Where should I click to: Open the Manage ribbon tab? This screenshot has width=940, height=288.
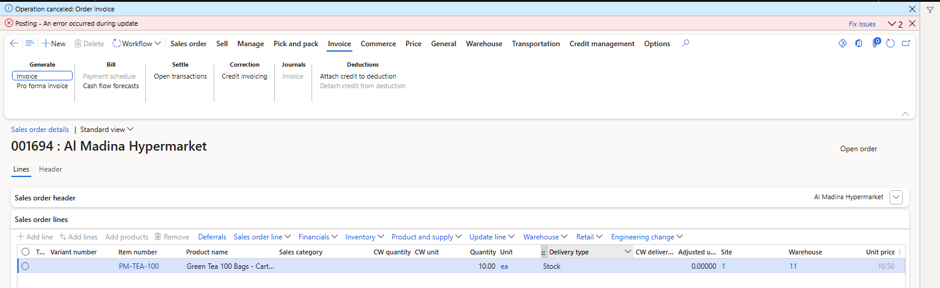point(250,44)
